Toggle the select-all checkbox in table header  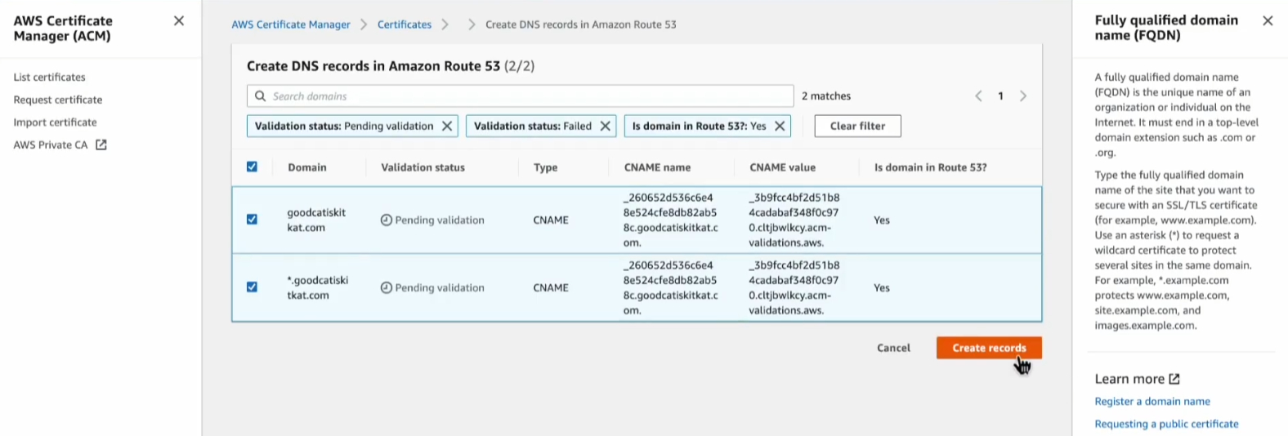pyautogui.click(x=252, y=167)
